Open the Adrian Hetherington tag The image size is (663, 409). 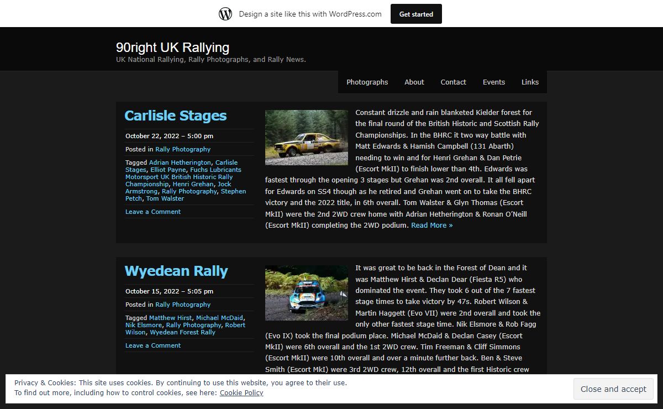[x=180, y=162]
